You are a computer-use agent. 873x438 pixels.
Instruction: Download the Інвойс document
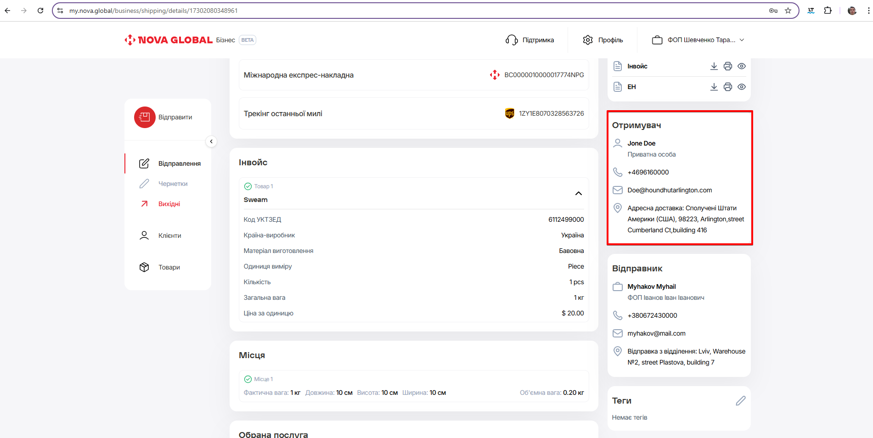point(714,66)
